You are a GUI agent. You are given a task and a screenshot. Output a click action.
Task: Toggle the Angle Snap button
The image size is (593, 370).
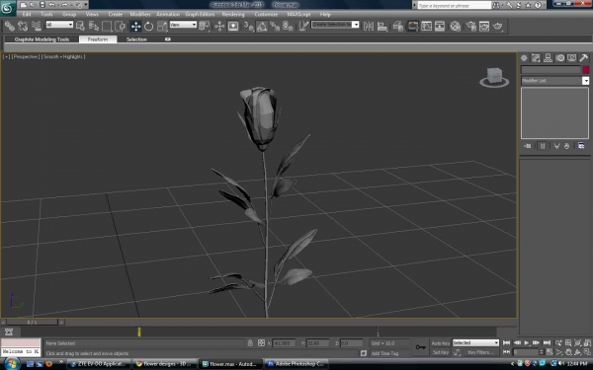(262, 26)
